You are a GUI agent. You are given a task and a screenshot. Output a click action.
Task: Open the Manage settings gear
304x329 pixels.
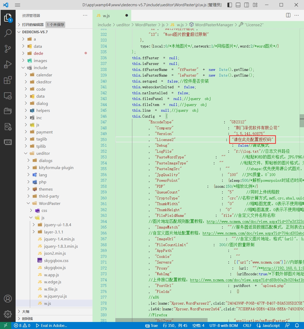pyautogui.click(x=8, y=314)
